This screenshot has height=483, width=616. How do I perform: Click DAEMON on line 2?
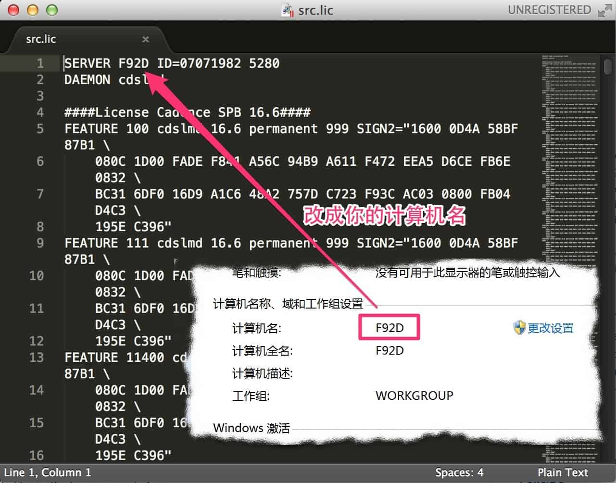(x=88, y=80)
